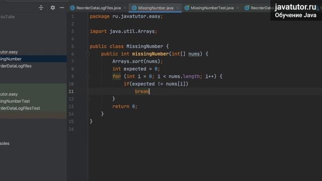The width and height of the screenshot is (322, 181).
Task: Select ReorderDataLogFilesTest in the project tree
Action: point(33,108)
